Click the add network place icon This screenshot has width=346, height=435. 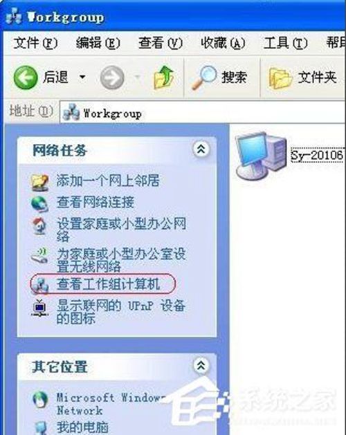point(40,182)
